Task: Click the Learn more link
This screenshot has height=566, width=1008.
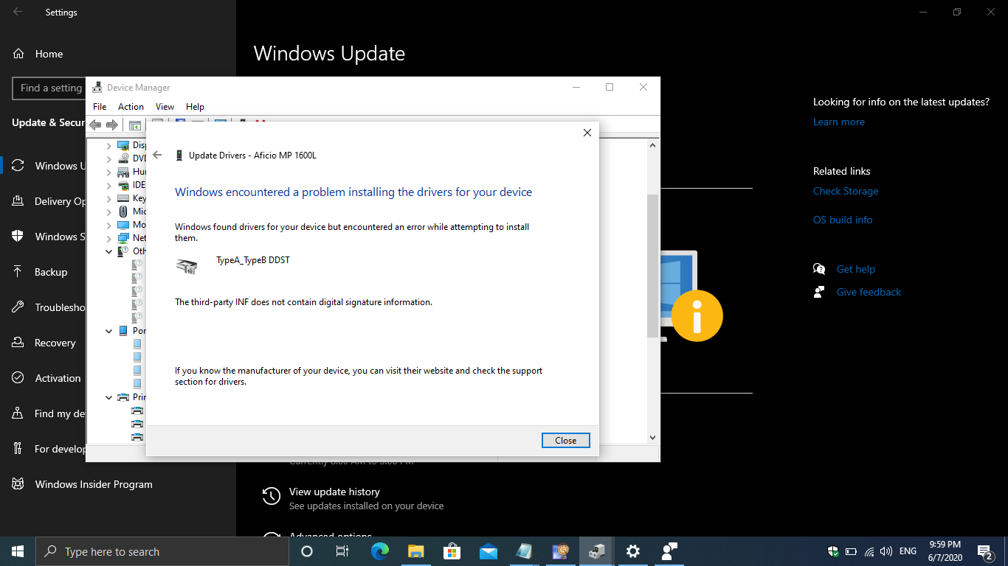Action: click(839, 122)
